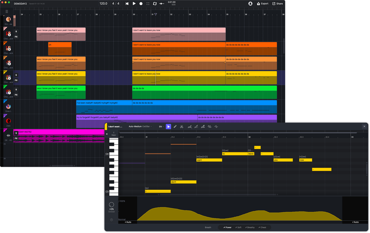Screen dimensions: 370x233
Task: Open the hamburger menu at top left
Action: [7, 12]
